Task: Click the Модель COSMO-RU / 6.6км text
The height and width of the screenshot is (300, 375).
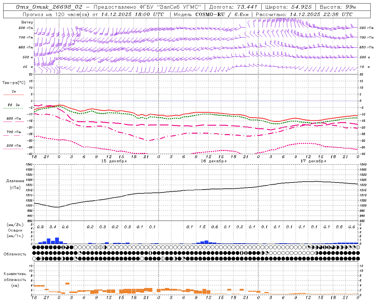Action: pyautogui.click(x=211, y=14)
